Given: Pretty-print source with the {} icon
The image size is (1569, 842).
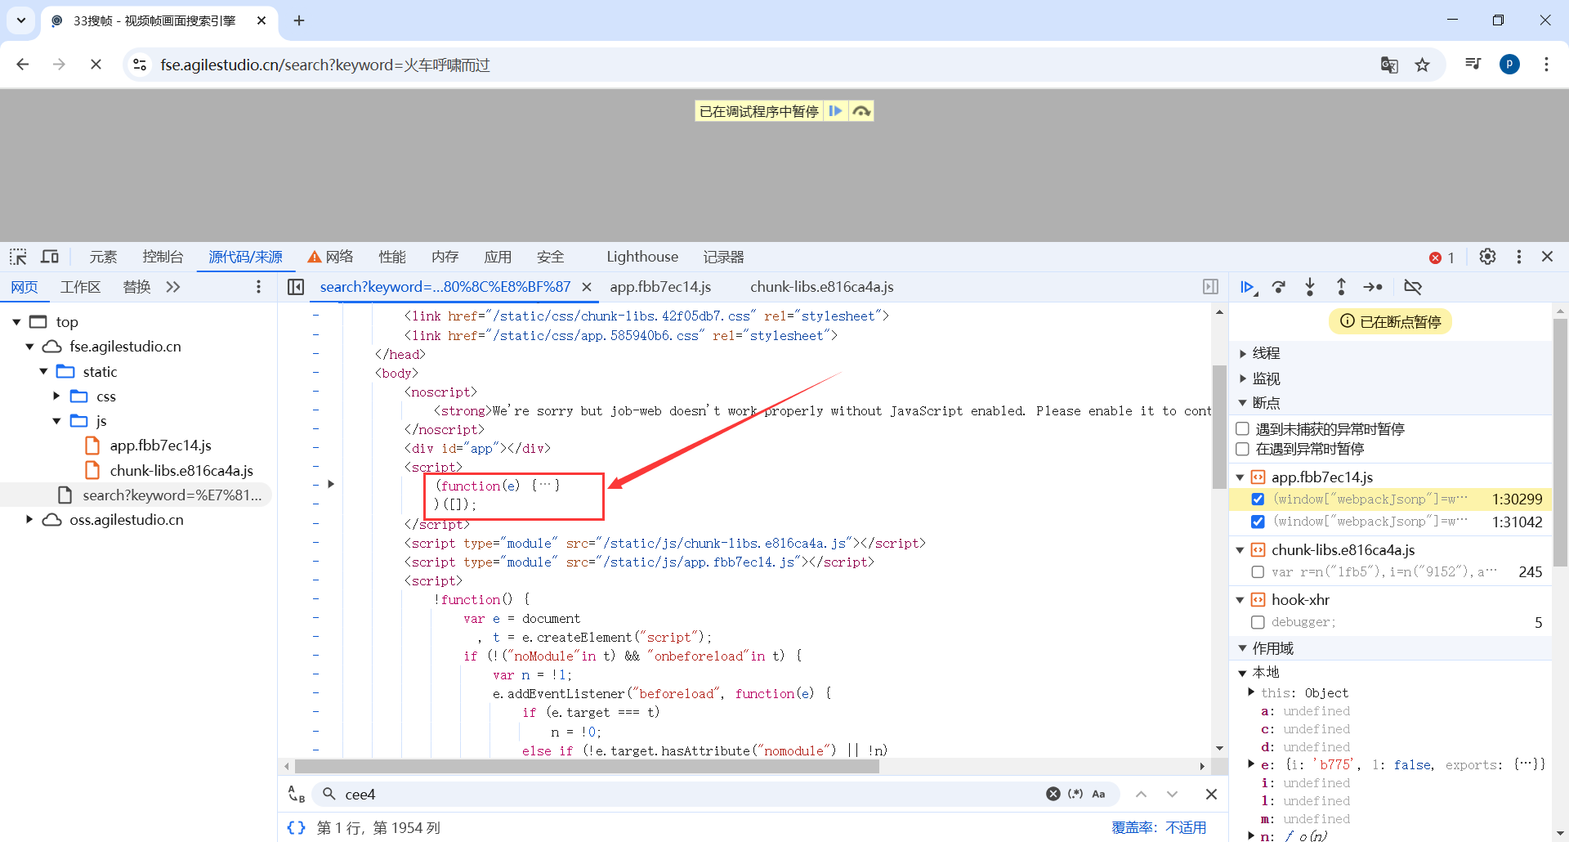Looking at the screenshot, I should pos(296,827).
